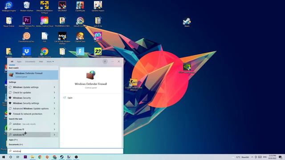Open the Clash Royale desktop shortcut
The width and height of the screenshot is (285, 160).
(80, 7)
